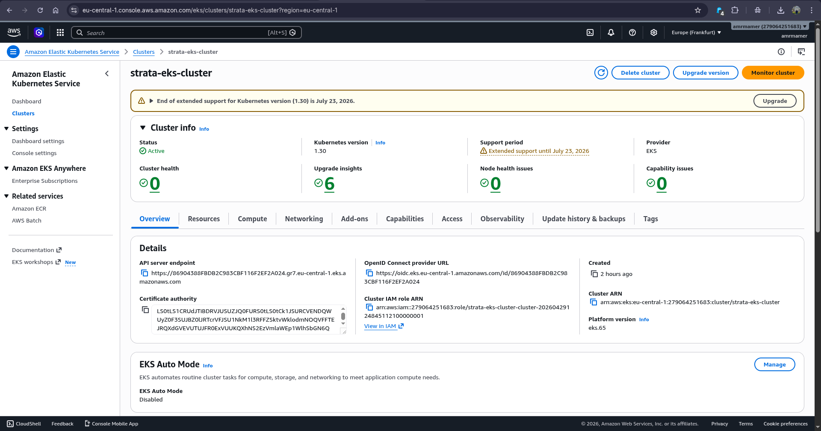Open the Tags tab
Viewport: 821px width, 431px height.
click(x=650, y=219)
